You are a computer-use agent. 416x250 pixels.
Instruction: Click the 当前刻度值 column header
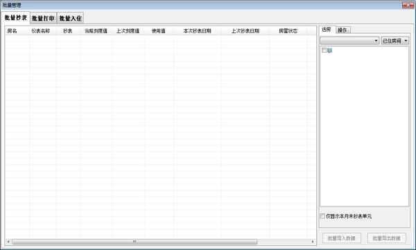click(x=96, y=31)
